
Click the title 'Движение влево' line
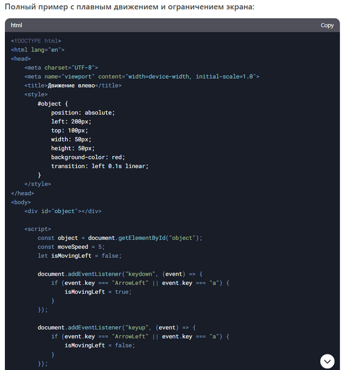73,85
